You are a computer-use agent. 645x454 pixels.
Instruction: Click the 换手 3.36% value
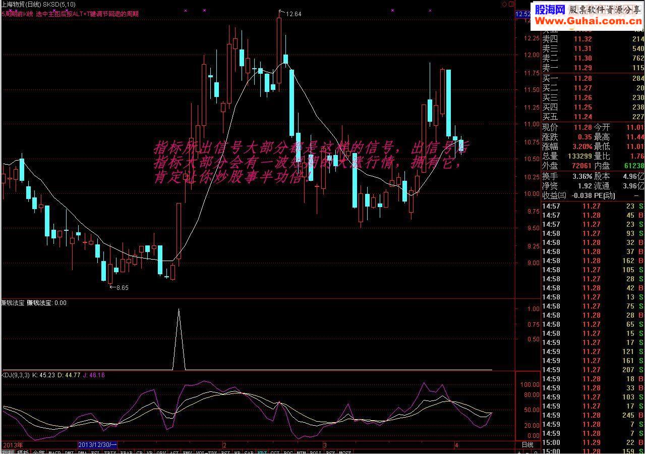pos(581,176)
